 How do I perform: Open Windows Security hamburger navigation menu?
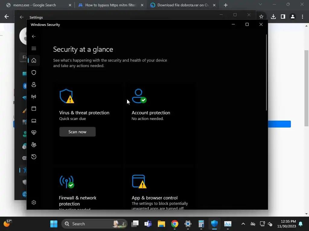tap(34, 48)
